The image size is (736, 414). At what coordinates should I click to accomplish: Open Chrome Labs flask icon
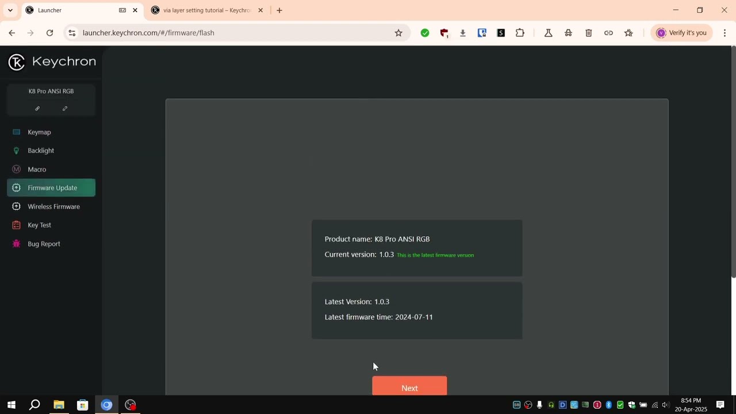coord(549,33)
